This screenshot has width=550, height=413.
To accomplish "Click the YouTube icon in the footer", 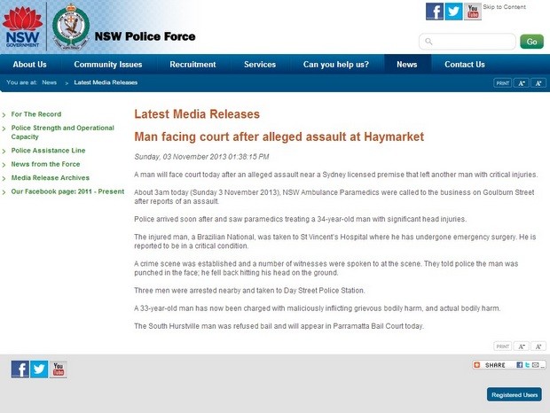I will click(x=59, y=370).
